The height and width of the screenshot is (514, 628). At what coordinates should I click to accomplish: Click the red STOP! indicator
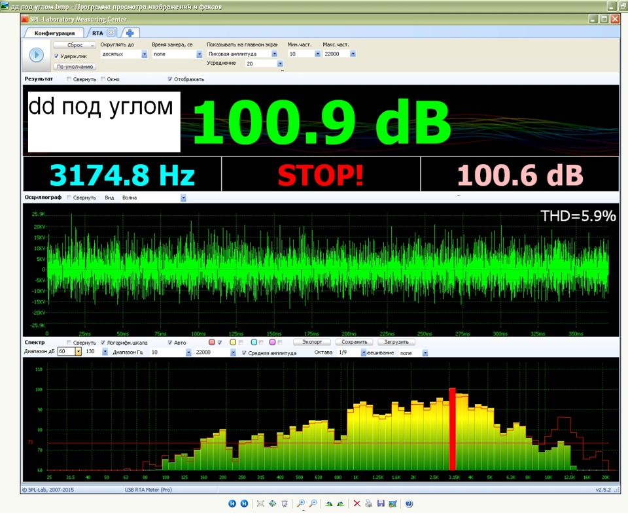pos(321,175)
